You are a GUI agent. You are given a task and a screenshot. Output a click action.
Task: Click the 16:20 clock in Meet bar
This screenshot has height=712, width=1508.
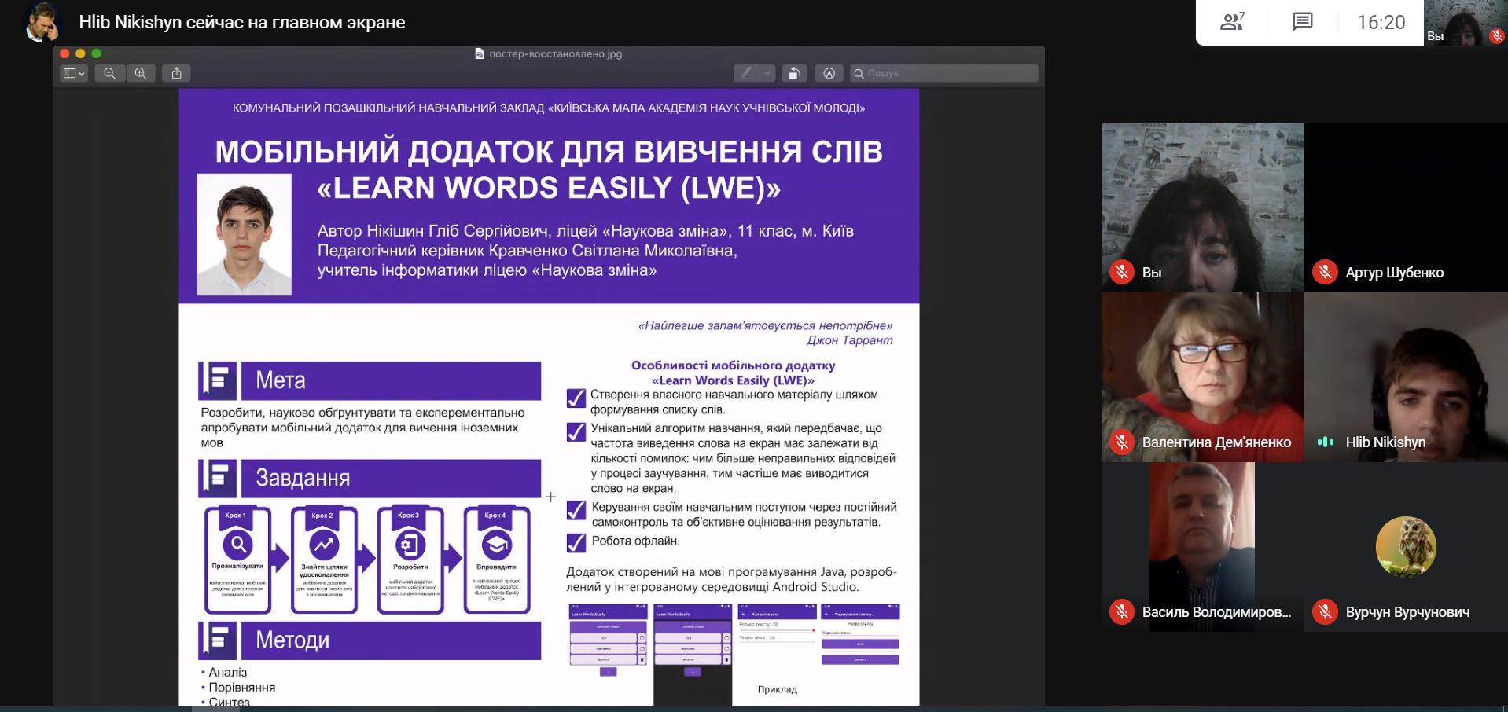1381,22
